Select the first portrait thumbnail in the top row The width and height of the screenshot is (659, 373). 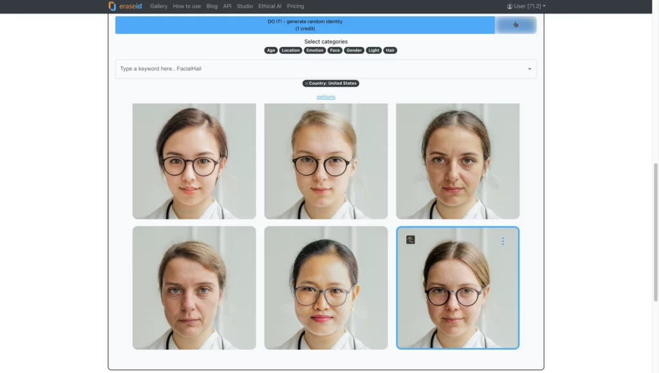[x=194, y=161]
